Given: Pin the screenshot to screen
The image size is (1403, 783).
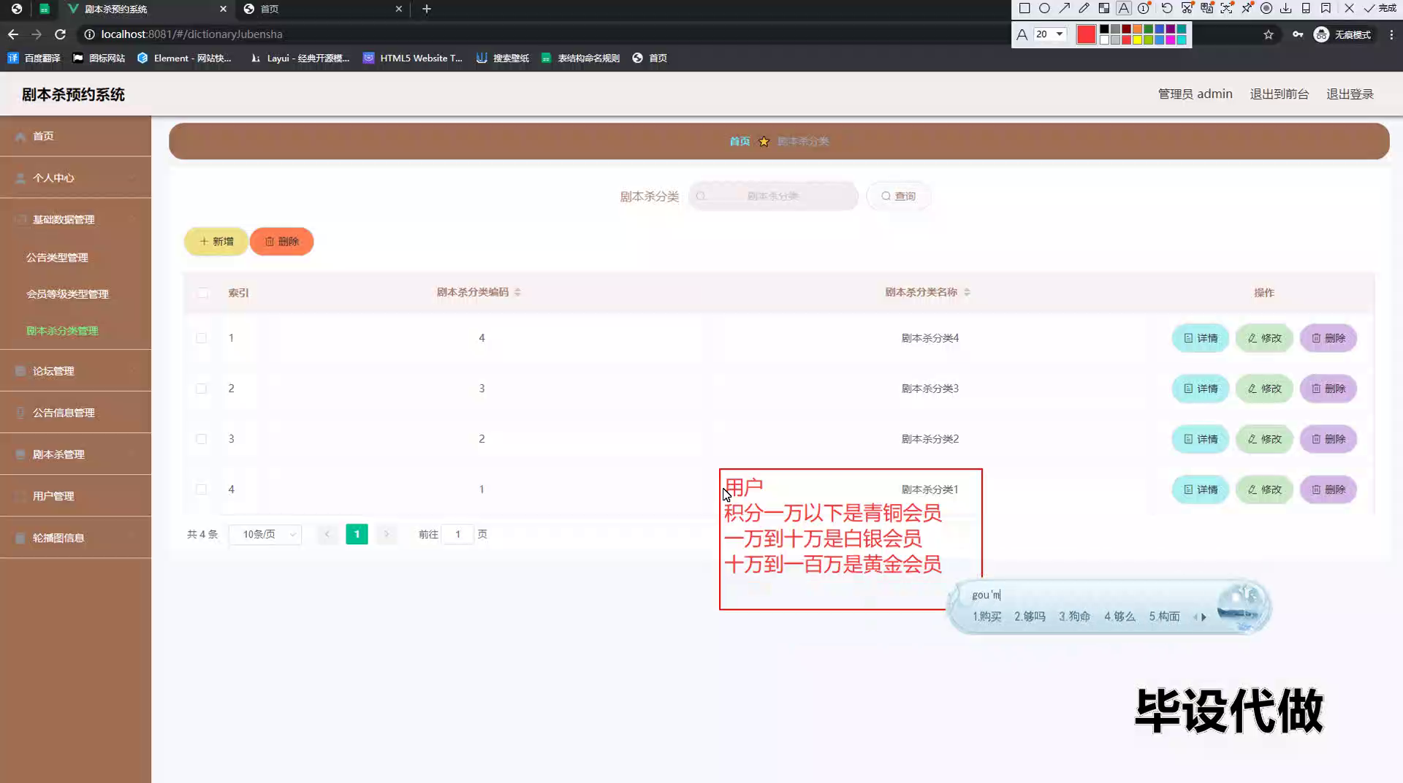Looking at the screenshot, I should pyautogui.click(x=1247, y=9).
